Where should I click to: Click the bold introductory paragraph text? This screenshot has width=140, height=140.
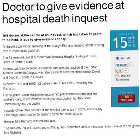click(x=52, y=37)
